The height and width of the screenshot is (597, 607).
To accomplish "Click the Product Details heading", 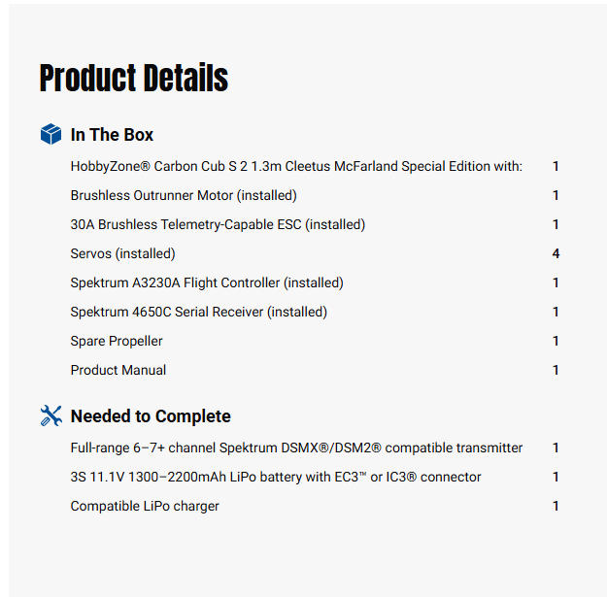I will (x=134, y=79).
